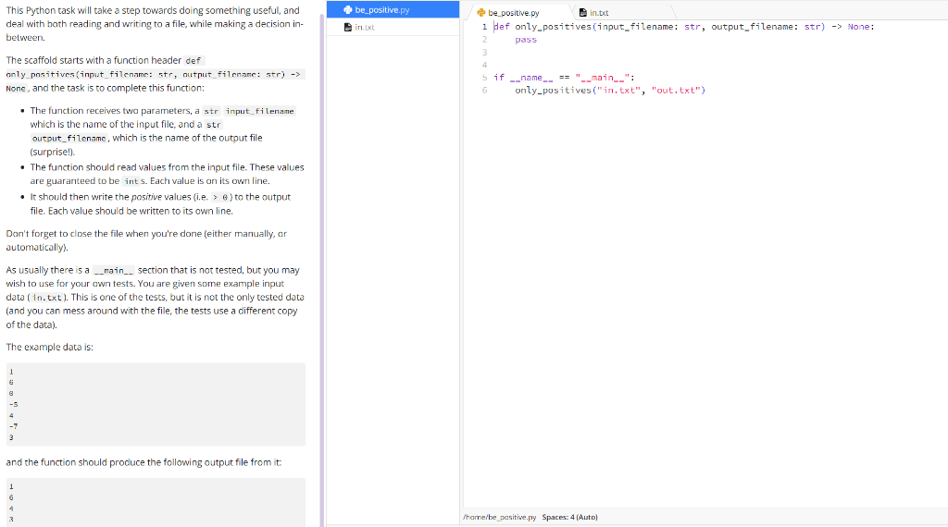Click line number 3 in the editor gutter
Image resolution: width=948 pixels, height=527 pixels.
[484, 53]
